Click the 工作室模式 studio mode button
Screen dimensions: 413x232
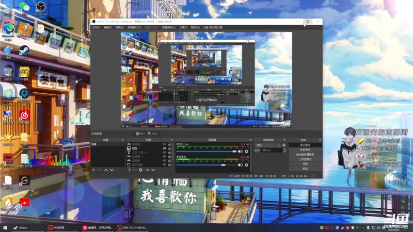tap(305, 159)
